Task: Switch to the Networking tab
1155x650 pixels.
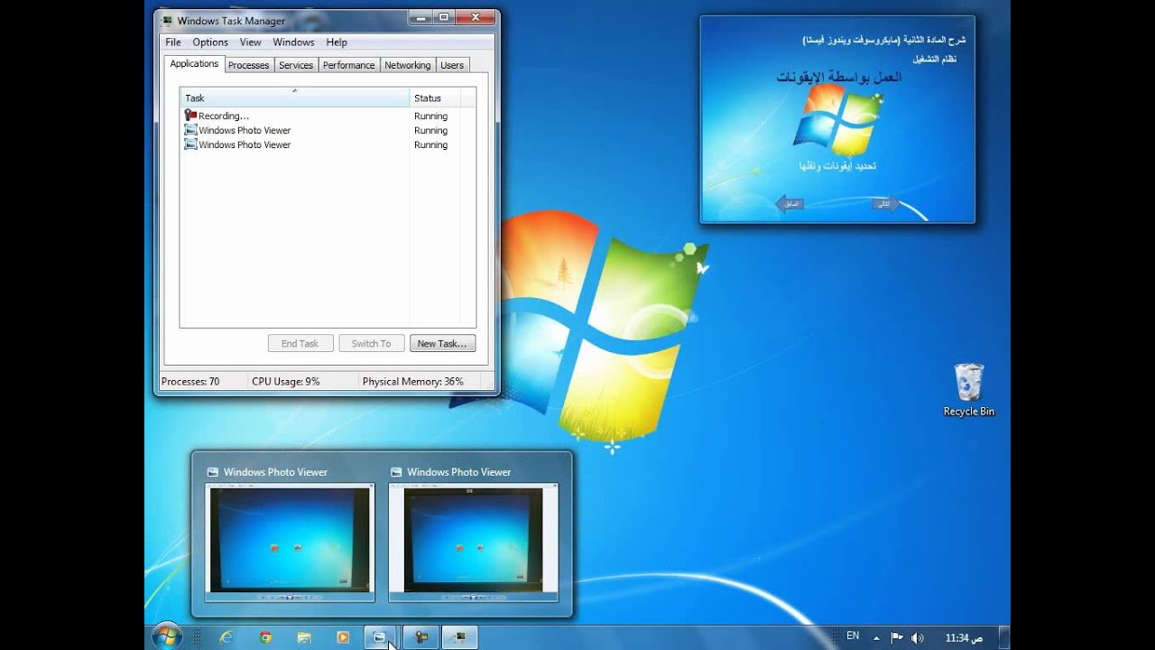Action: pyautogui.click(x=408, y=65)
